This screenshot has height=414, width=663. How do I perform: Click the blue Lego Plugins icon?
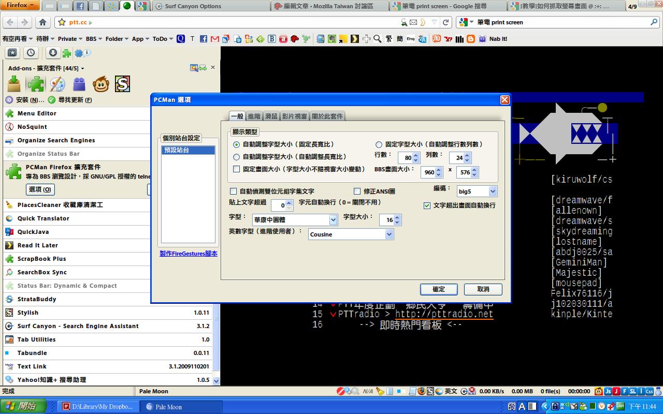pos(79,84)
